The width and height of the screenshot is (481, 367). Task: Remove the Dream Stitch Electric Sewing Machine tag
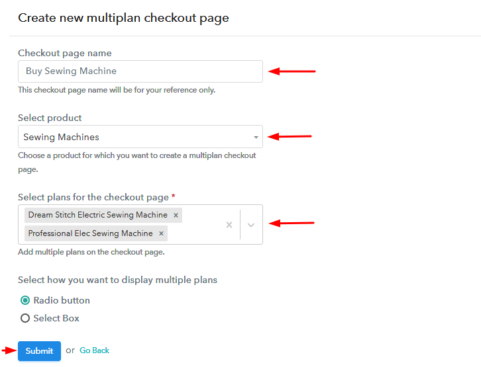(176, 215)
